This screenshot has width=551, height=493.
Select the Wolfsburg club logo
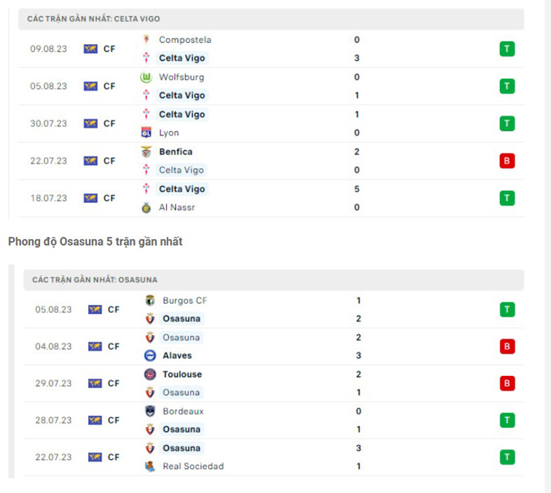coord(146,77)
